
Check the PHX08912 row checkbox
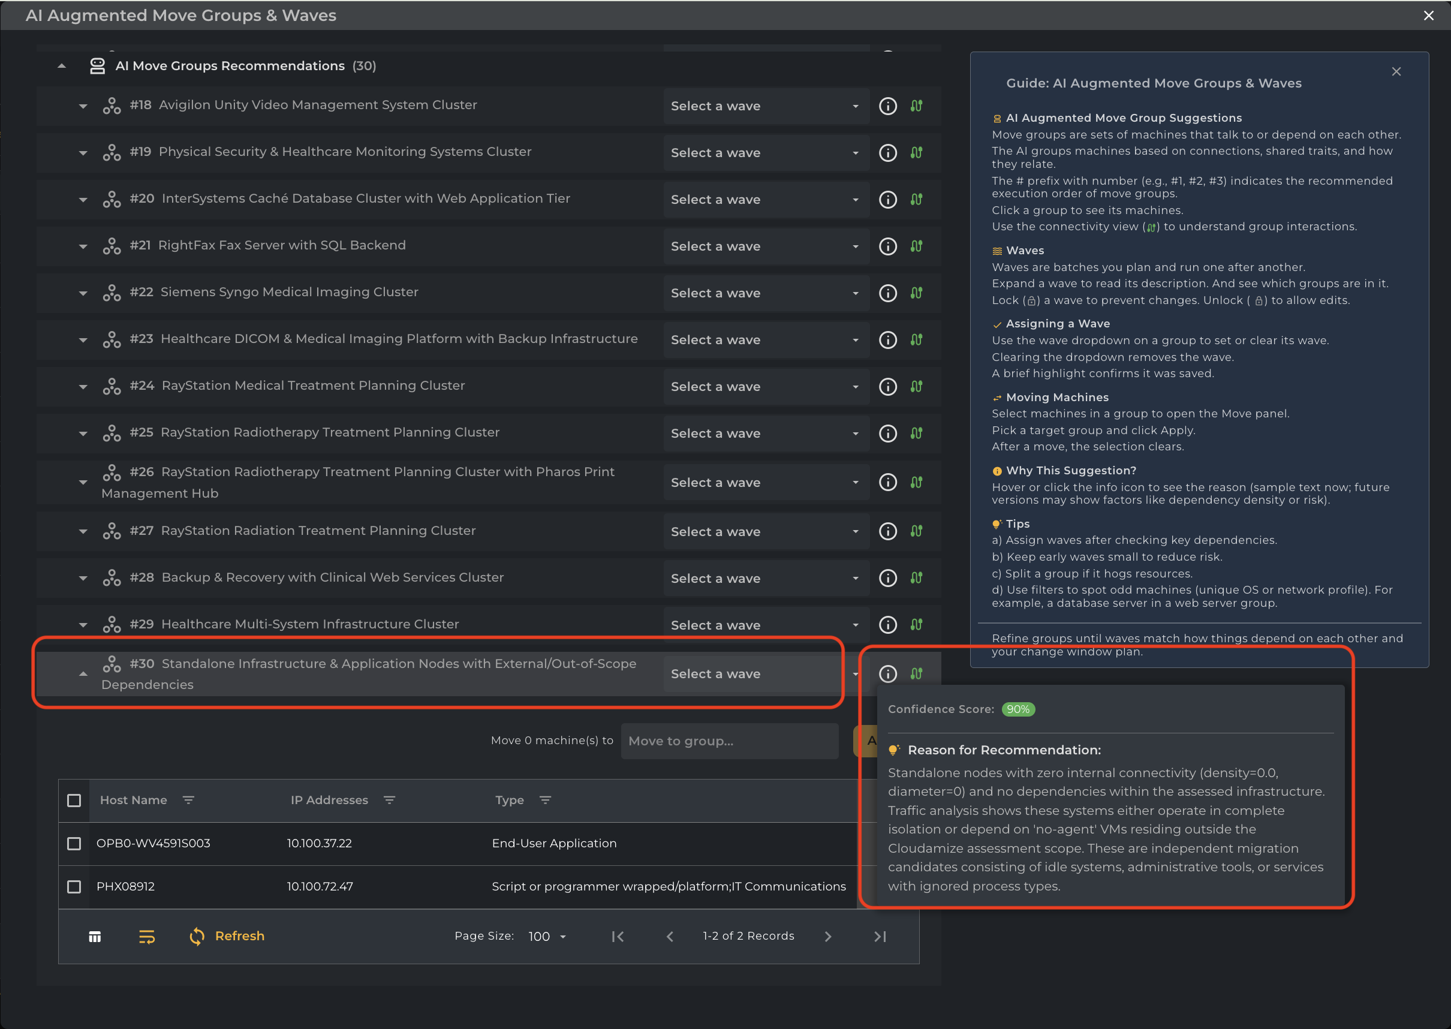tap(74, 886)
